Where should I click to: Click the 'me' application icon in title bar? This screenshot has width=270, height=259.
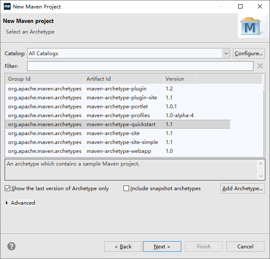[x=7, y=6]
